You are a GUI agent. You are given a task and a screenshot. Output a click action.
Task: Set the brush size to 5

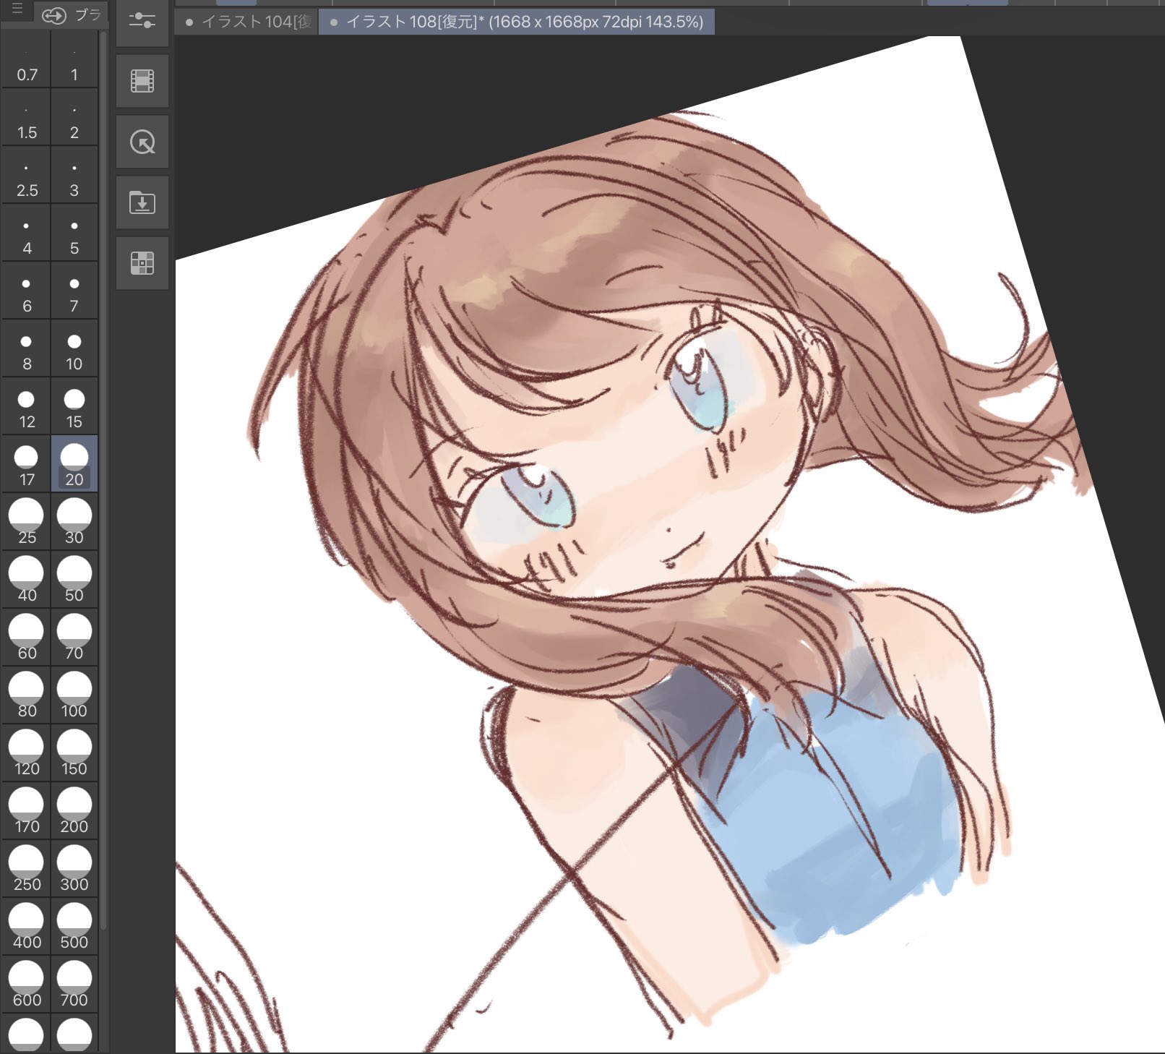click(74, 233)
